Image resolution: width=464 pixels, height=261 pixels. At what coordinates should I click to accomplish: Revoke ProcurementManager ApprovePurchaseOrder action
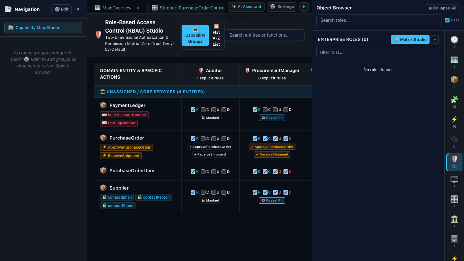pos(272,147)
